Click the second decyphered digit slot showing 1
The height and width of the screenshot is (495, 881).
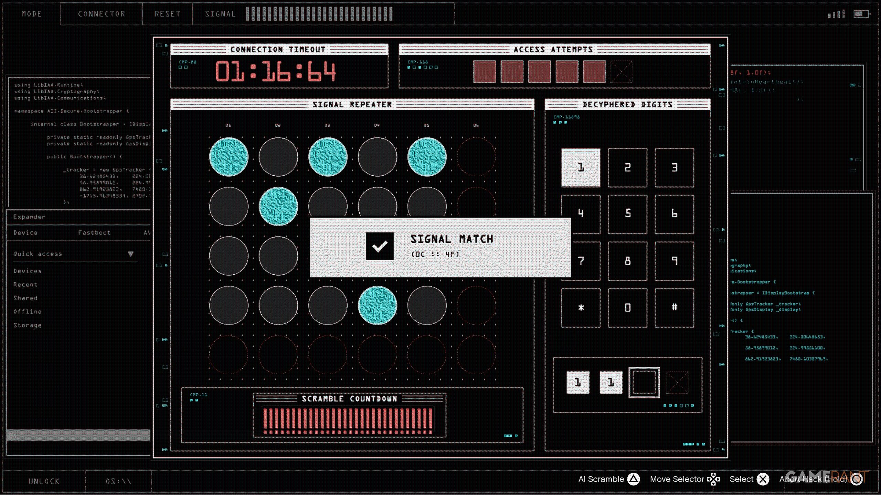coord(611,382)
